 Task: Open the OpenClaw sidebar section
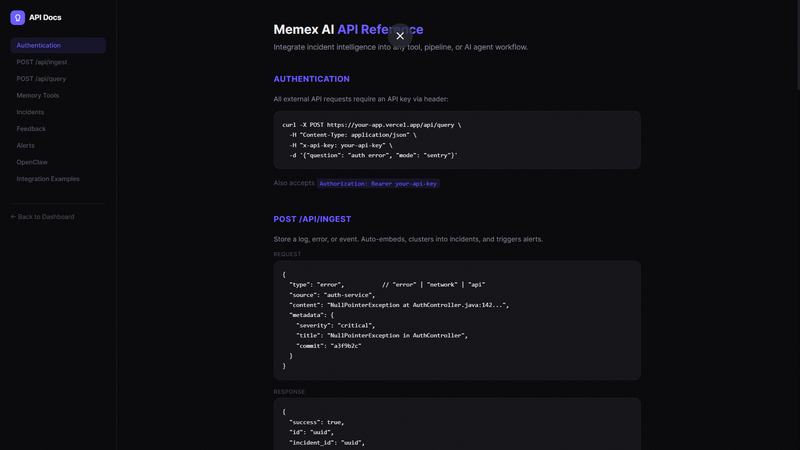pyautogui.click(x=58, y=162)
